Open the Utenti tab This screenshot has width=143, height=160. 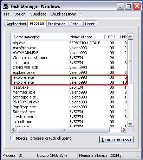click(x=90, y=24)
